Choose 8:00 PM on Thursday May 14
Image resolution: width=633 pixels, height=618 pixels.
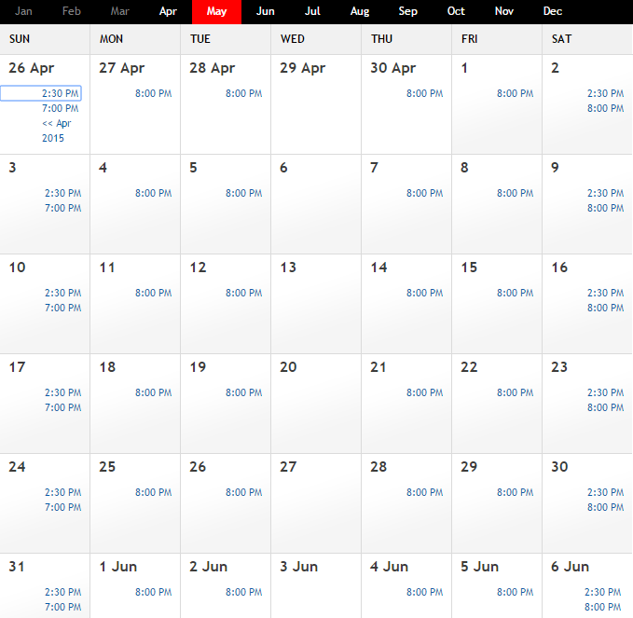(425, 293)
